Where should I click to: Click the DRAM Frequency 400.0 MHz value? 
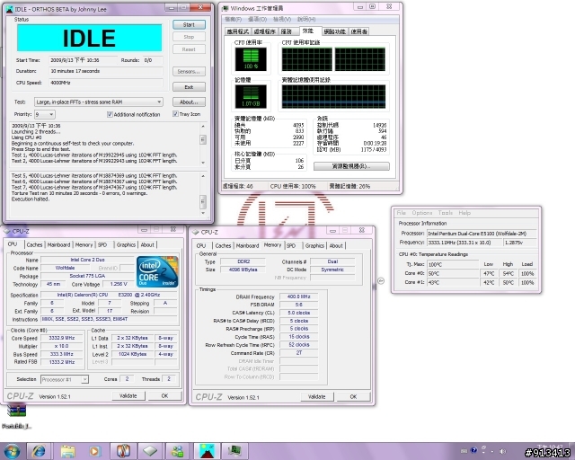(298, 296)
